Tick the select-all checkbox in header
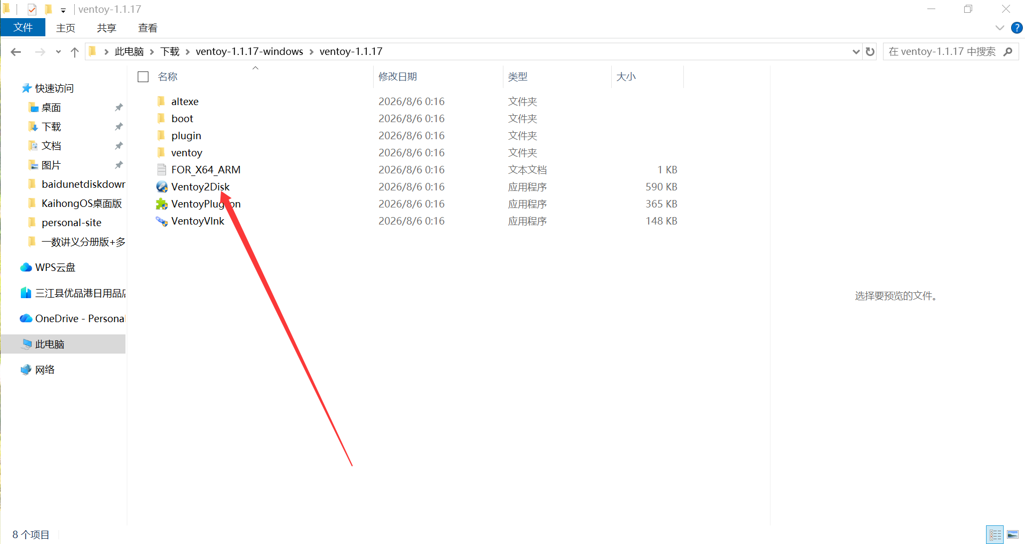 click(143, 77)
